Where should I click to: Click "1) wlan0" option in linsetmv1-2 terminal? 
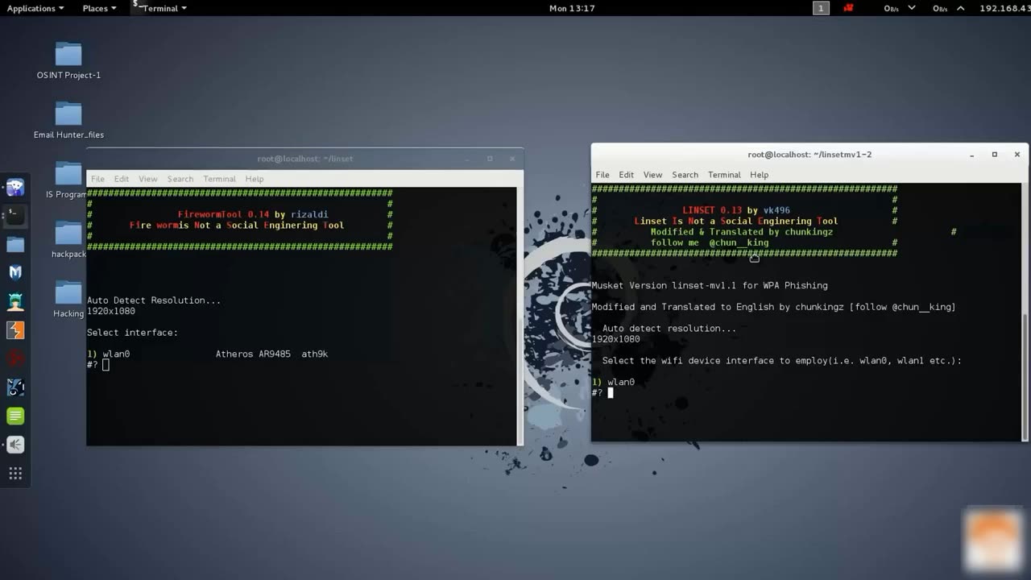point(613,382)
